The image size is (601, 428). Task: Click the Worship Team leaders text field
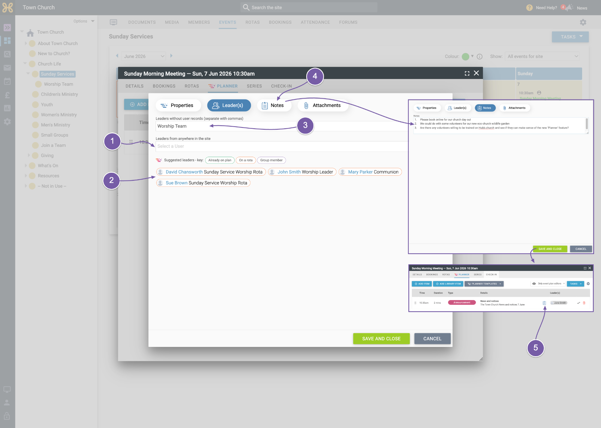tap(282, 126)
